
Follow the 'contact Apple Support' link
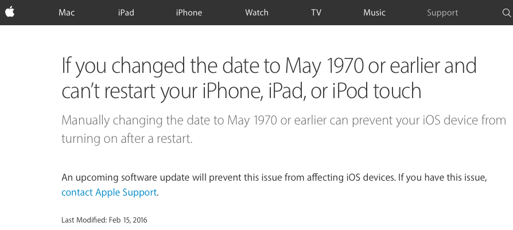[x=109, y=193]
